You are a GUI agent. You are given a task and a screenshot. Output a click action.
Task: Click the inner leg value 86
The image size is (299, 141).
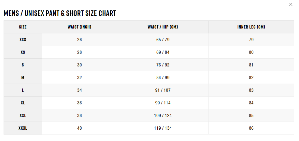(x=251, y=128)
